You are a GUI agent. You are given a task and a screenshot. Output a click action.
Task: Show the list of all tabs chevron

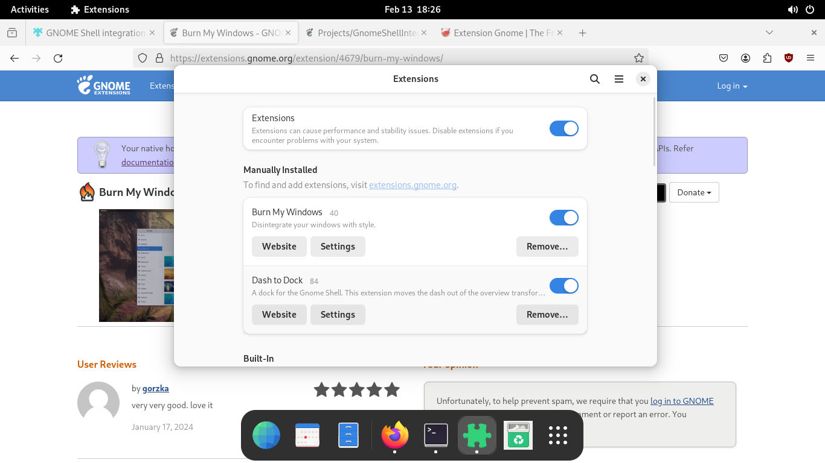(x=769, y=33)
